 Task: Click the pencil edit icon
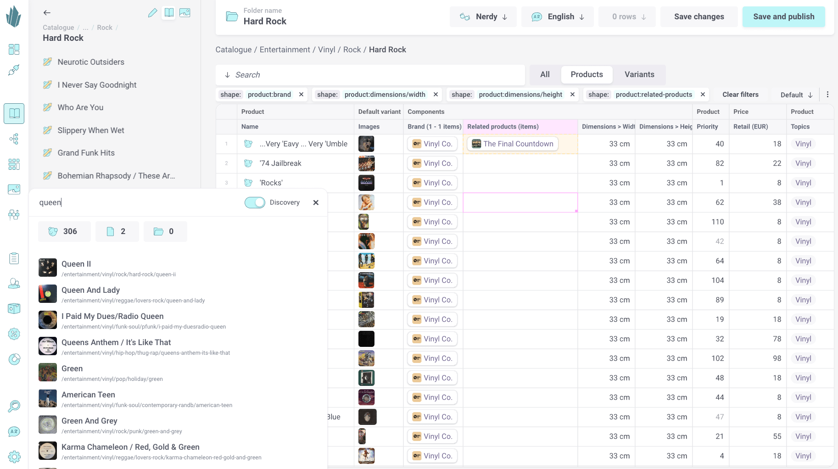tap(153, 13)
